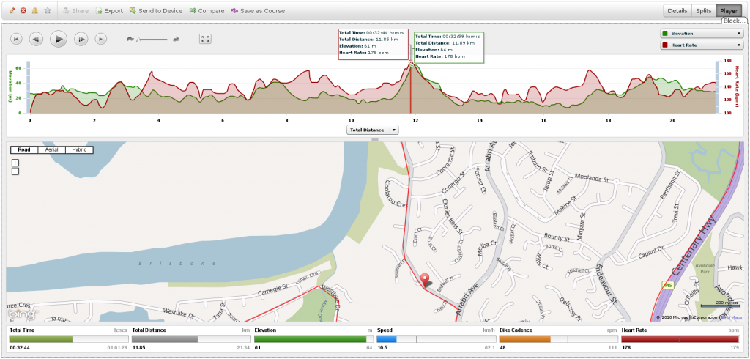Click the Heart Rate gauge bar
Viewport: 750px width, 359px height.
(680, 339)
